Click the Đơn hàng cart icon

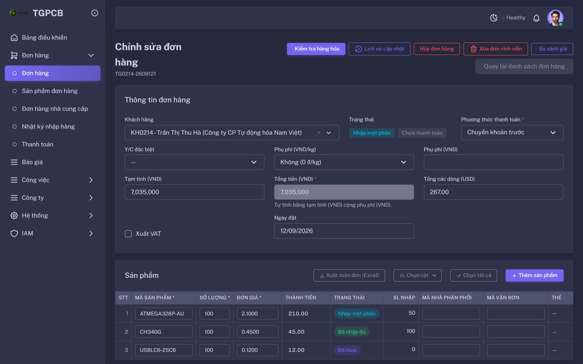pyautogui.click(x=14, y=55)
